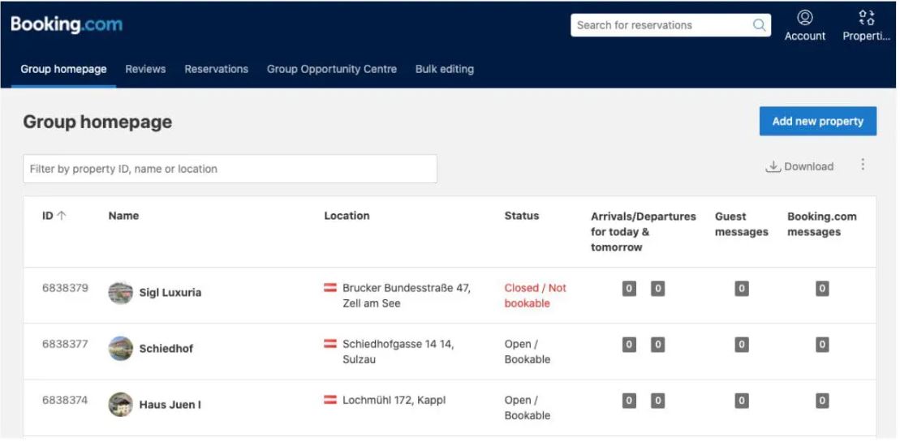Click the Download icon
The width and height of the screenshot is (900, 442).
click(x=773, y=167)
